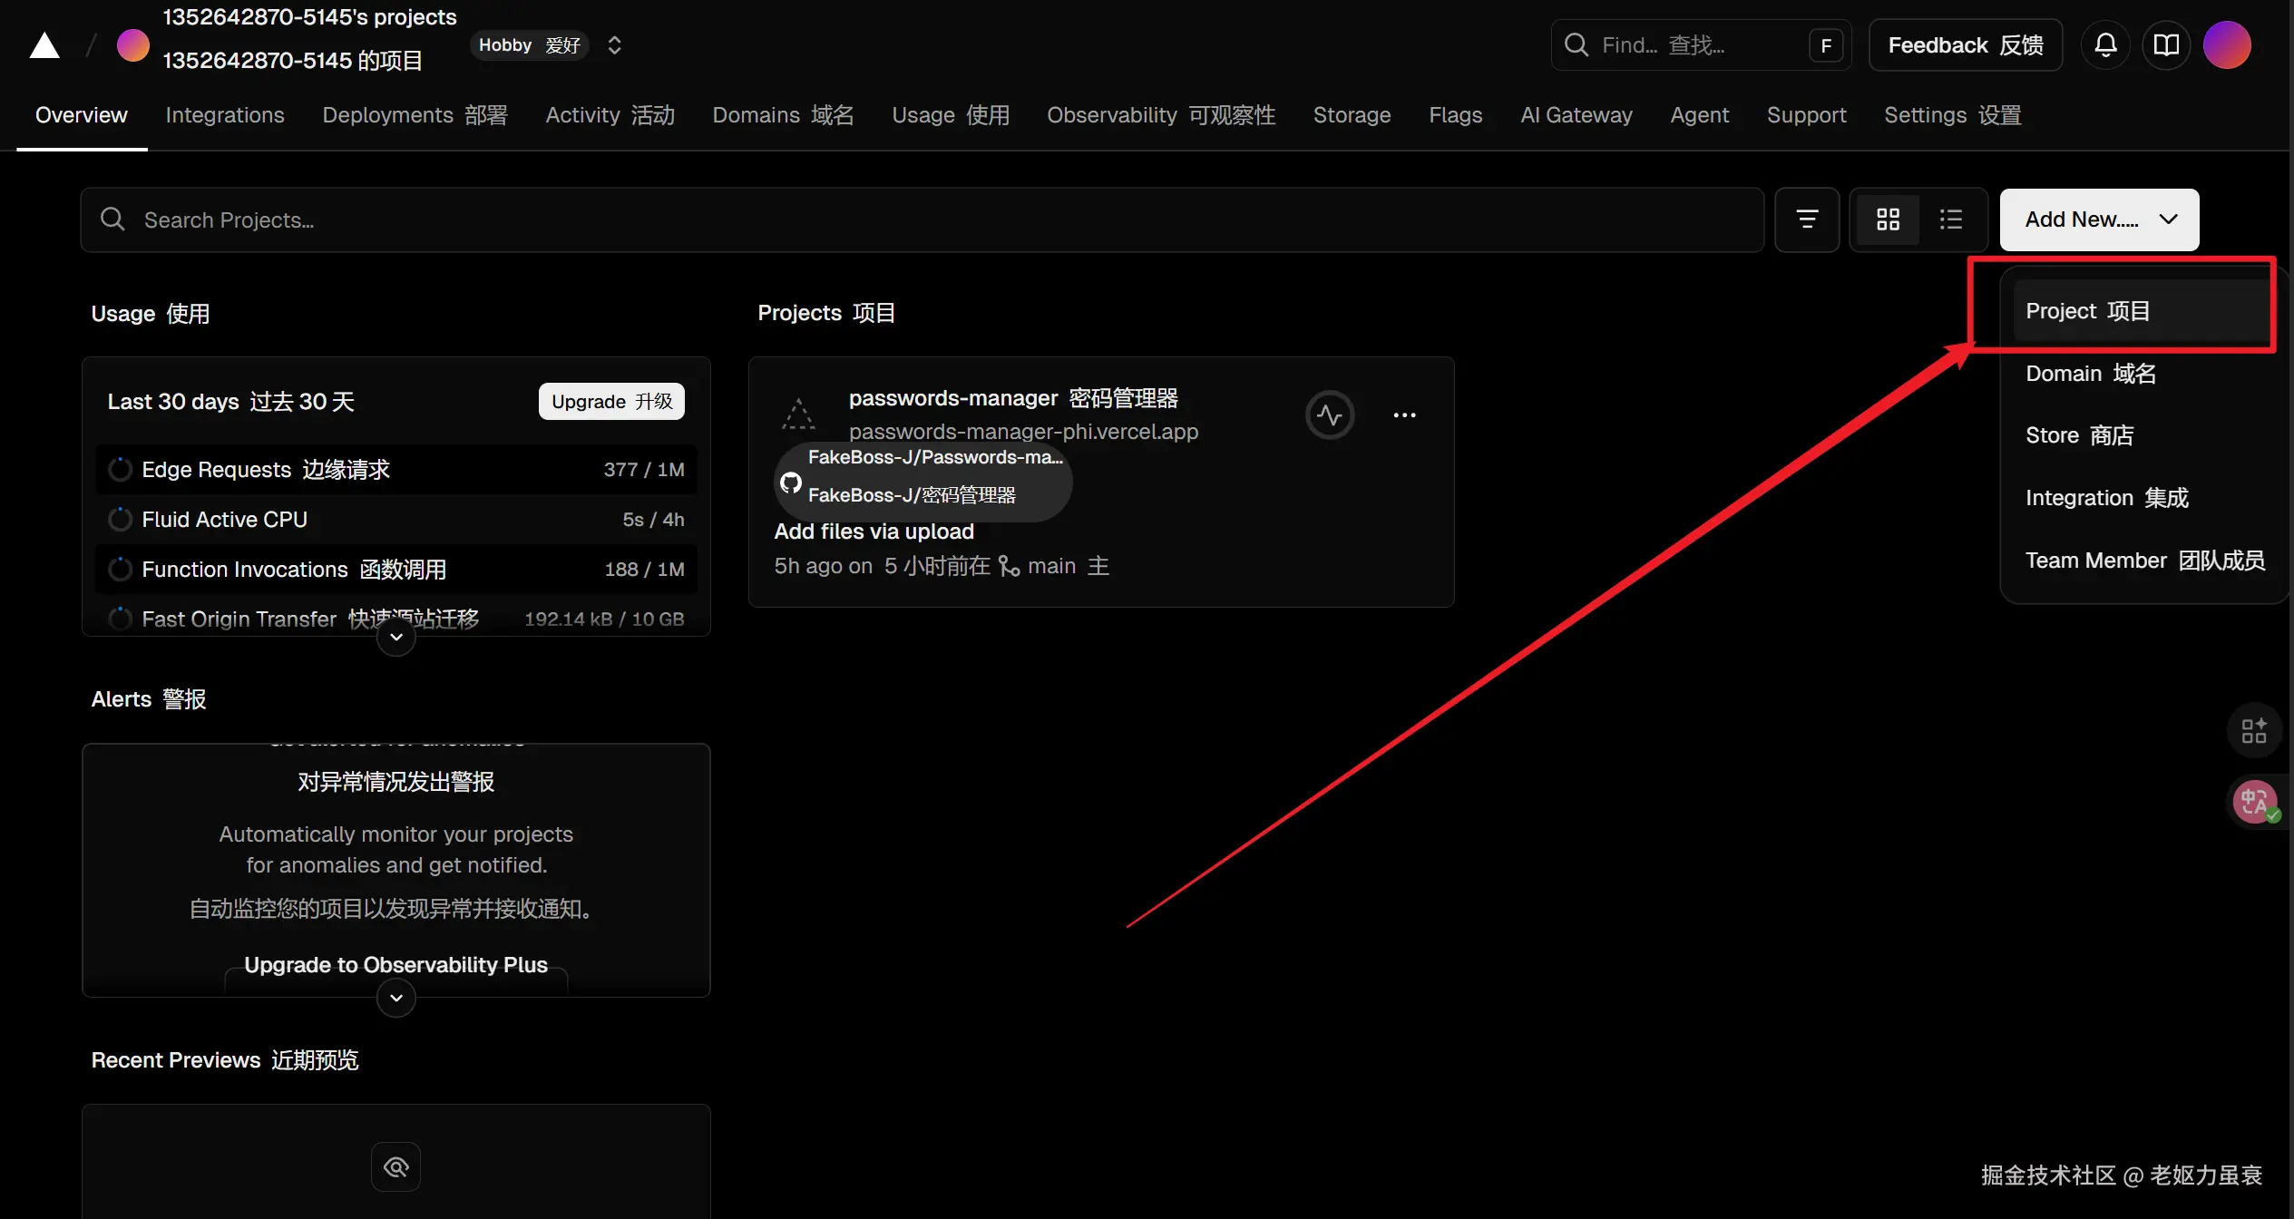
Task: Expand the team switcher chevrons
Action: 614,45
